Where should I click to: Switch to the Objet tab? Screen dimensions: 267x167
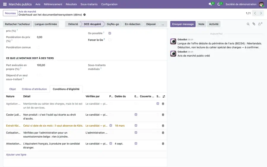tap(12, 89)
